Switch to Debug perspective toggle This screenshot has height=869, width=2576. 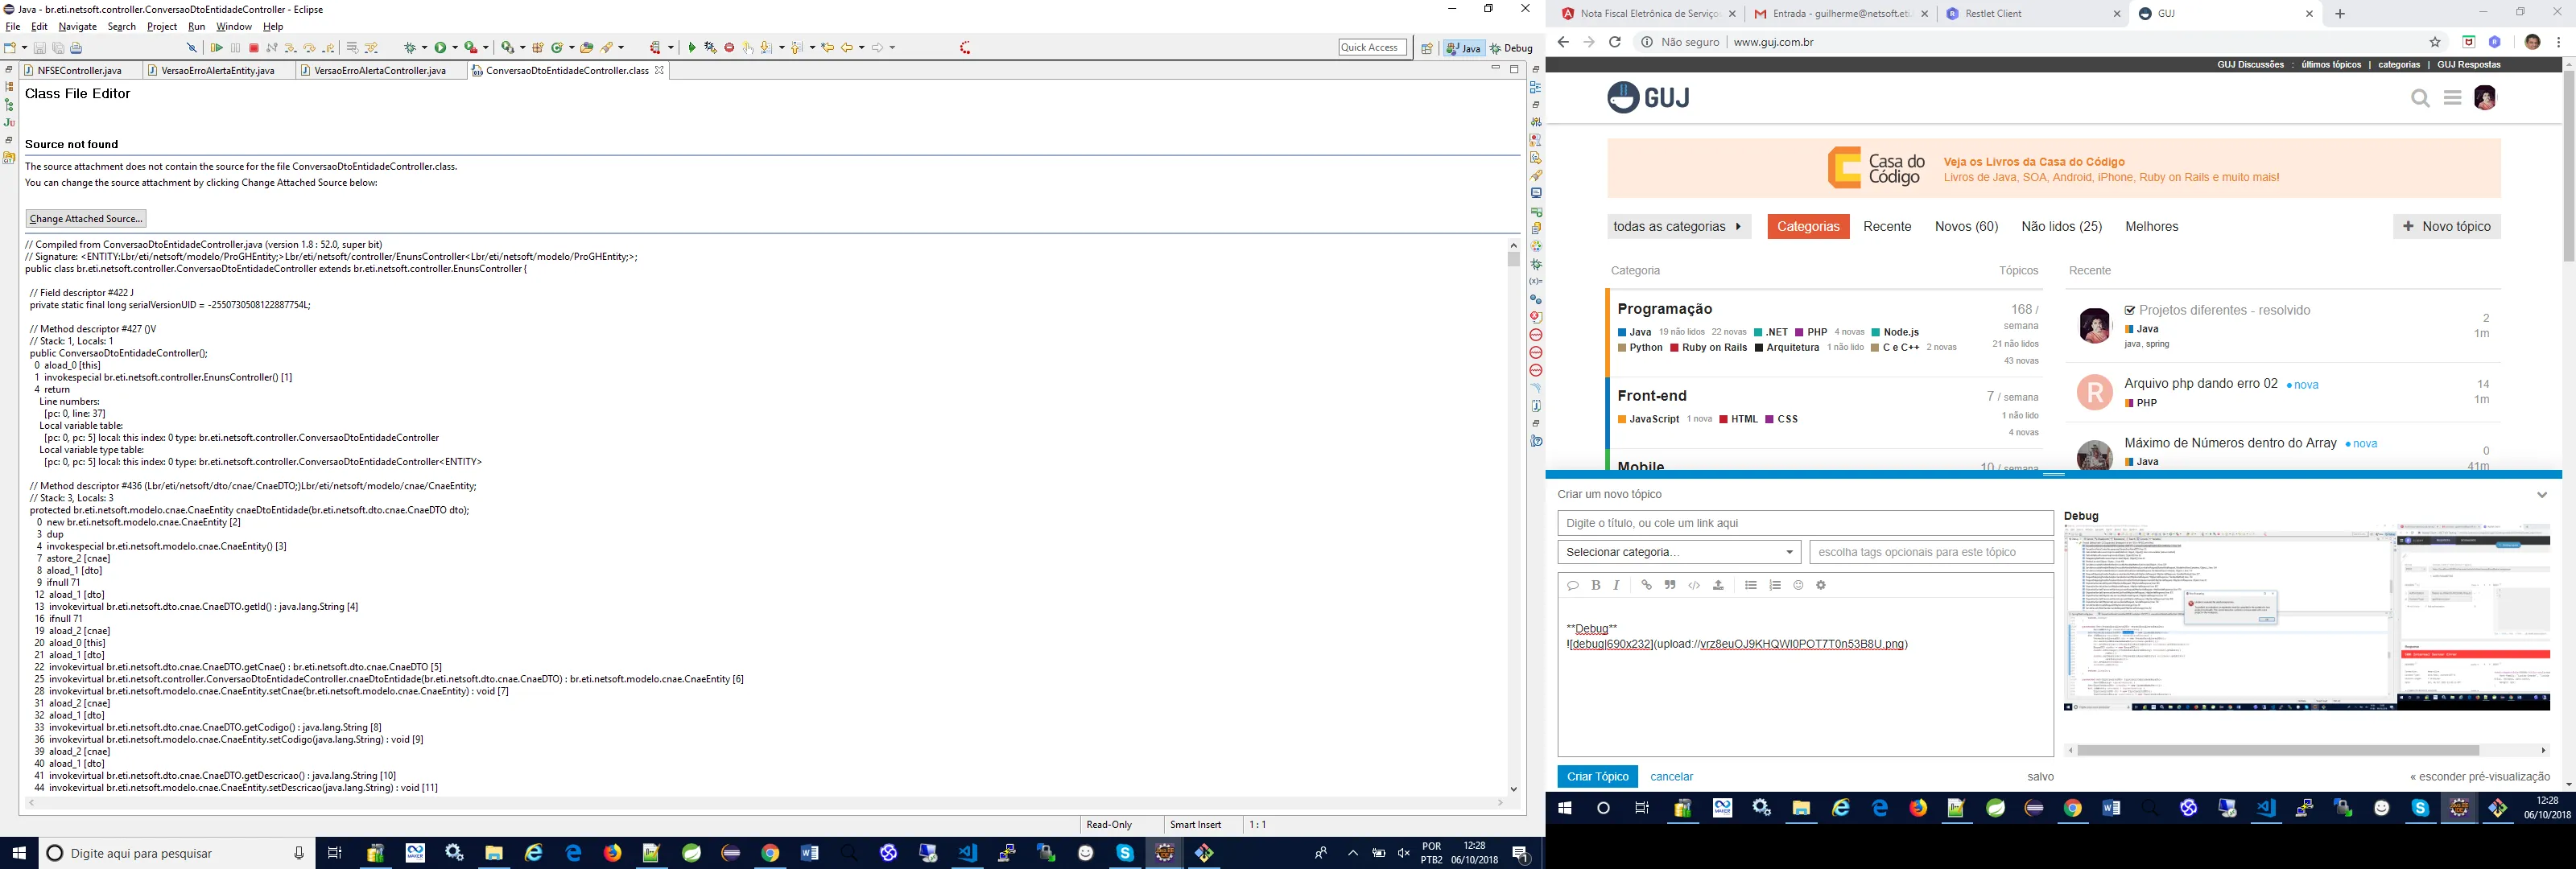pos(1511,48)
